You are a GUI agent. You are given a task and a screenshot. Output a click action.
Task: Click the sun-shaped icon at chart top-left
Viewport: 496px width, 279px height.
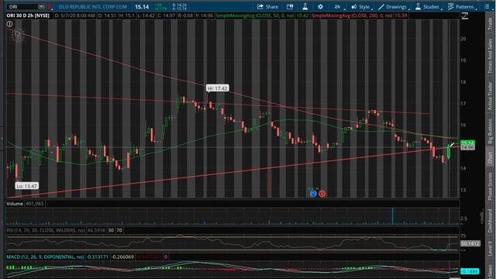click(18, 35)
